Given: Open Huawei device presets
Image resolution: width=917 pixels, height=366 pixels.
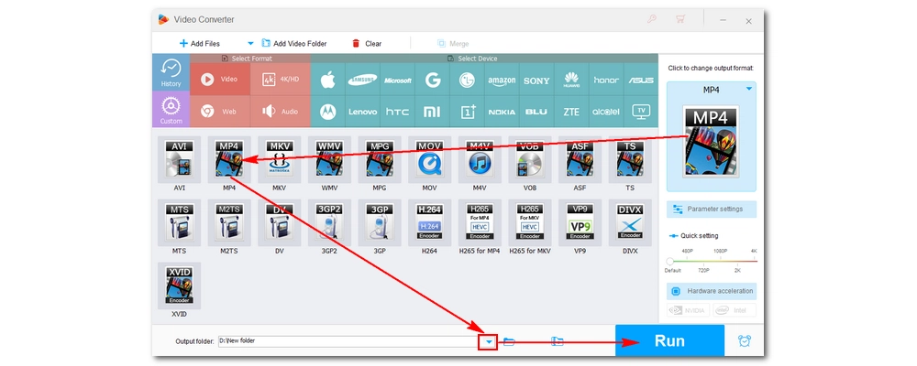Looking at the screenshot, I should tap(571, 81).
